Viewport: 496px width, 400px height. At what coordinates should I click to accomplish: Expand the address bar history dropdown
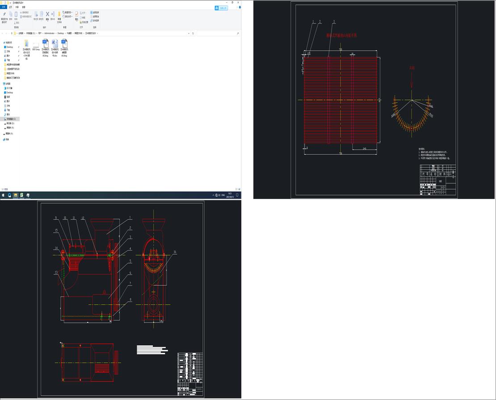pyautogui.click(x=188, y=33)
